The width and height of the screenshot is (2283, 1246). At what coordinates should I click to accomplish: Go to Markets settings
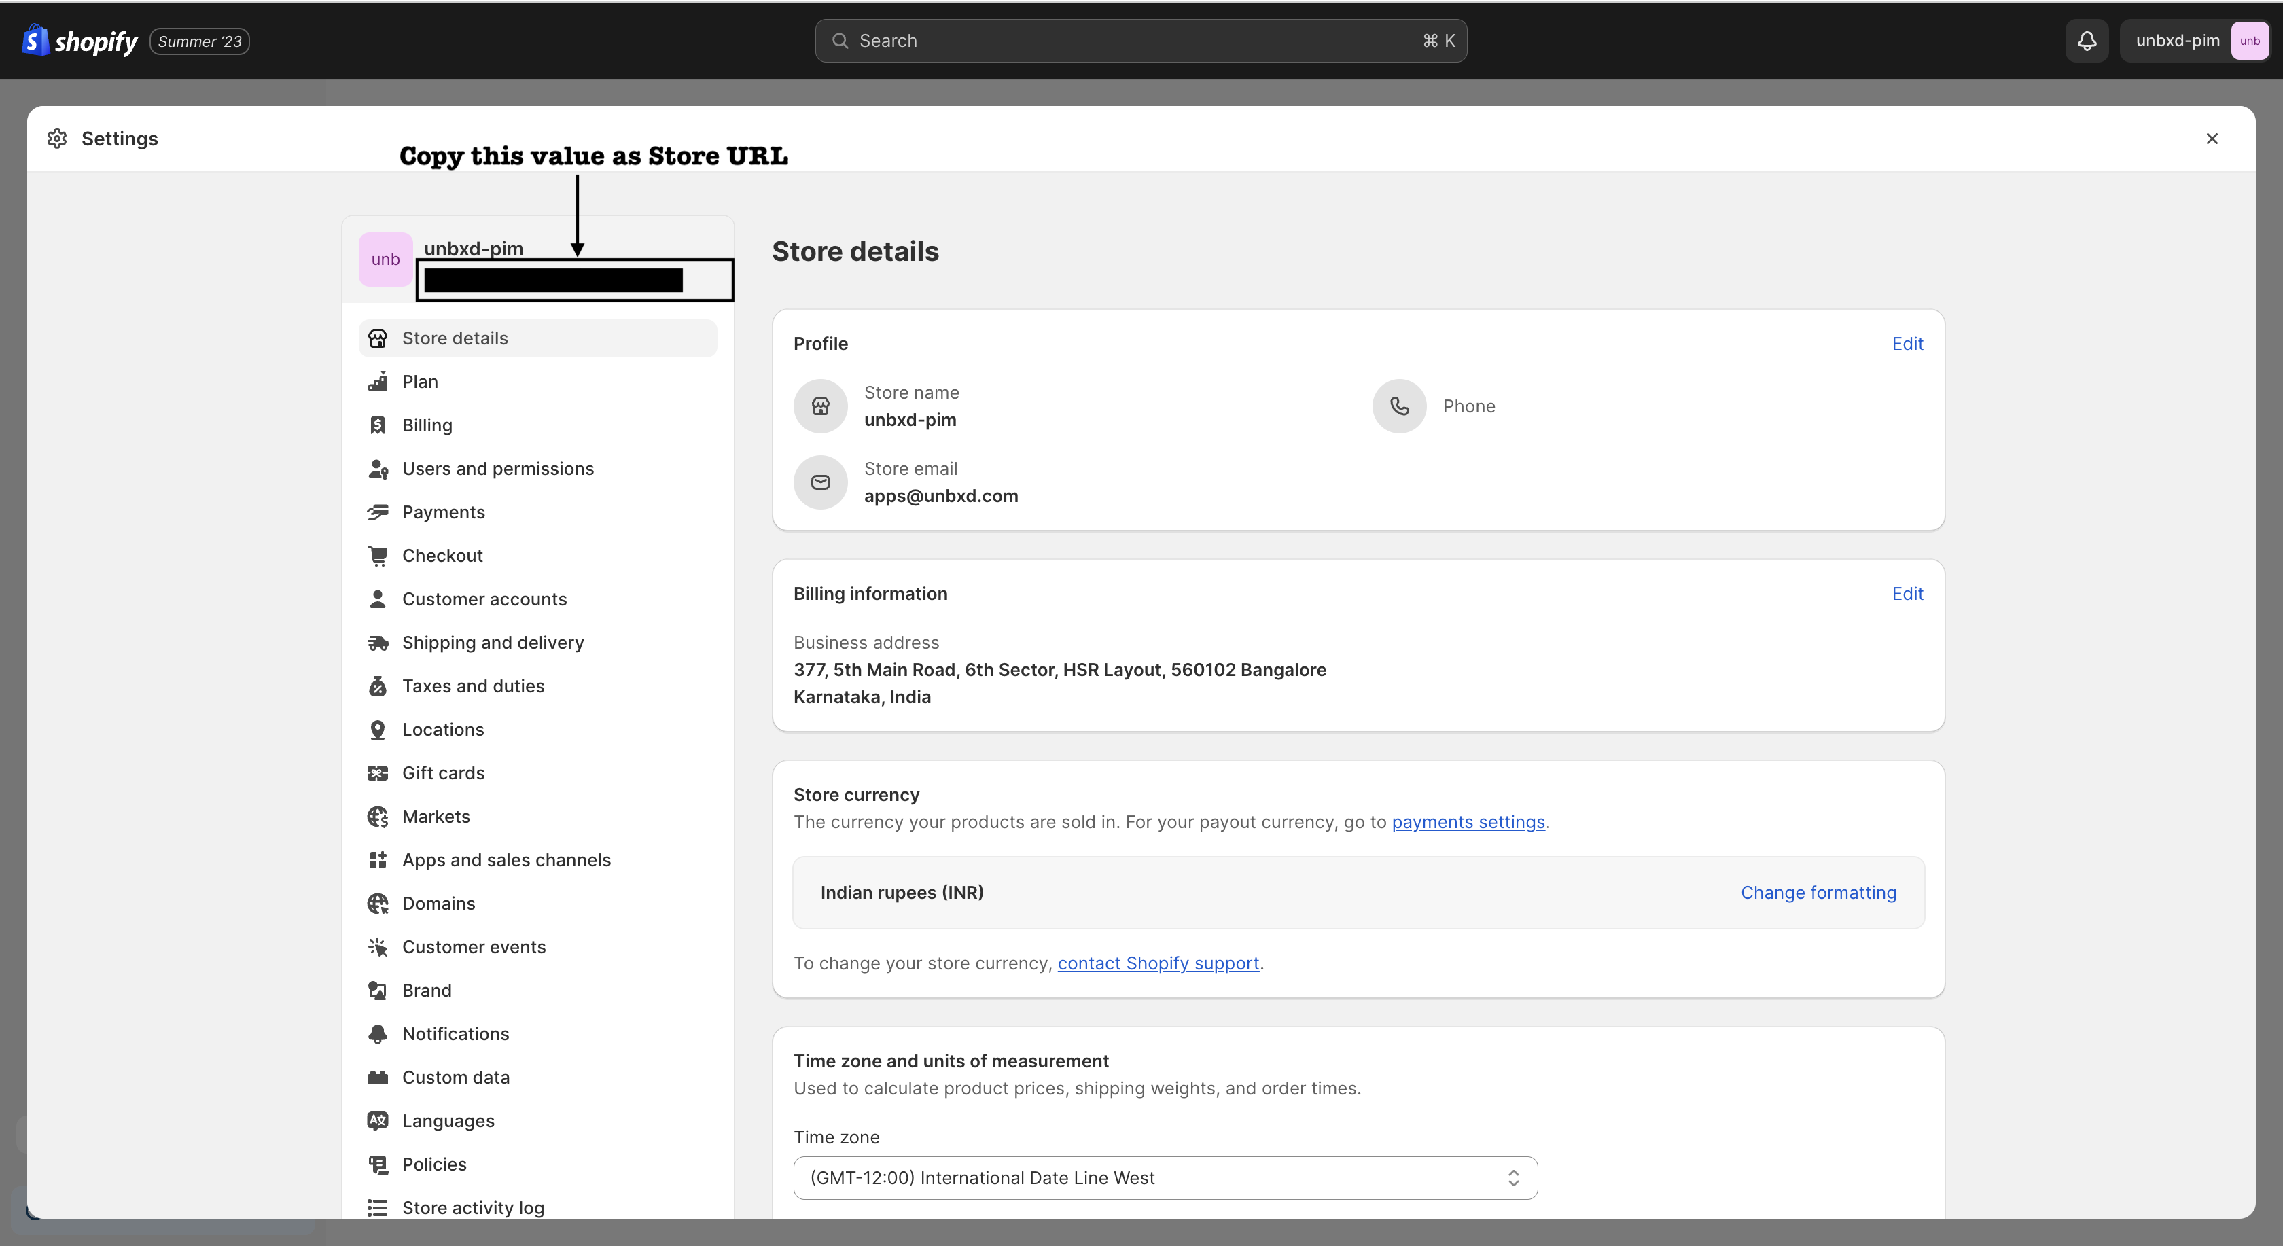click(538, 816)
